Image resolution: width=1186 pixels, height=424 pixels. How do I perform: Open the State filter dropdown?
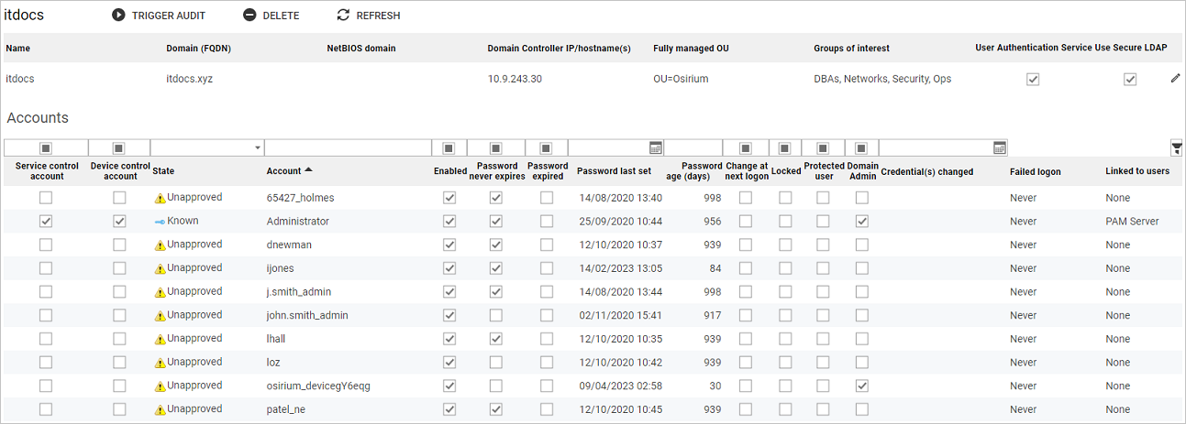tap(256, 148)
